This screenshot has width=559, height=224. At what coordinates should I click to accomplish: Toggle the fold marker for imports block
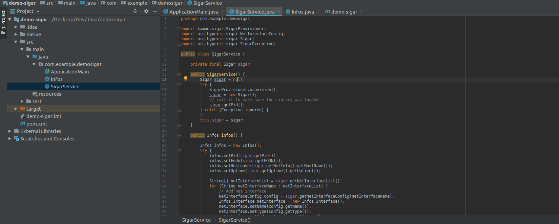[x=179, y=29]
